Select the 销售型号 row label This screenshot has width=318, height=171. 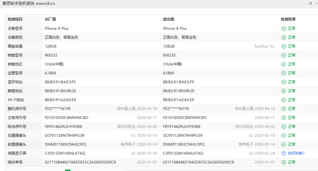(x=15, y=55)
